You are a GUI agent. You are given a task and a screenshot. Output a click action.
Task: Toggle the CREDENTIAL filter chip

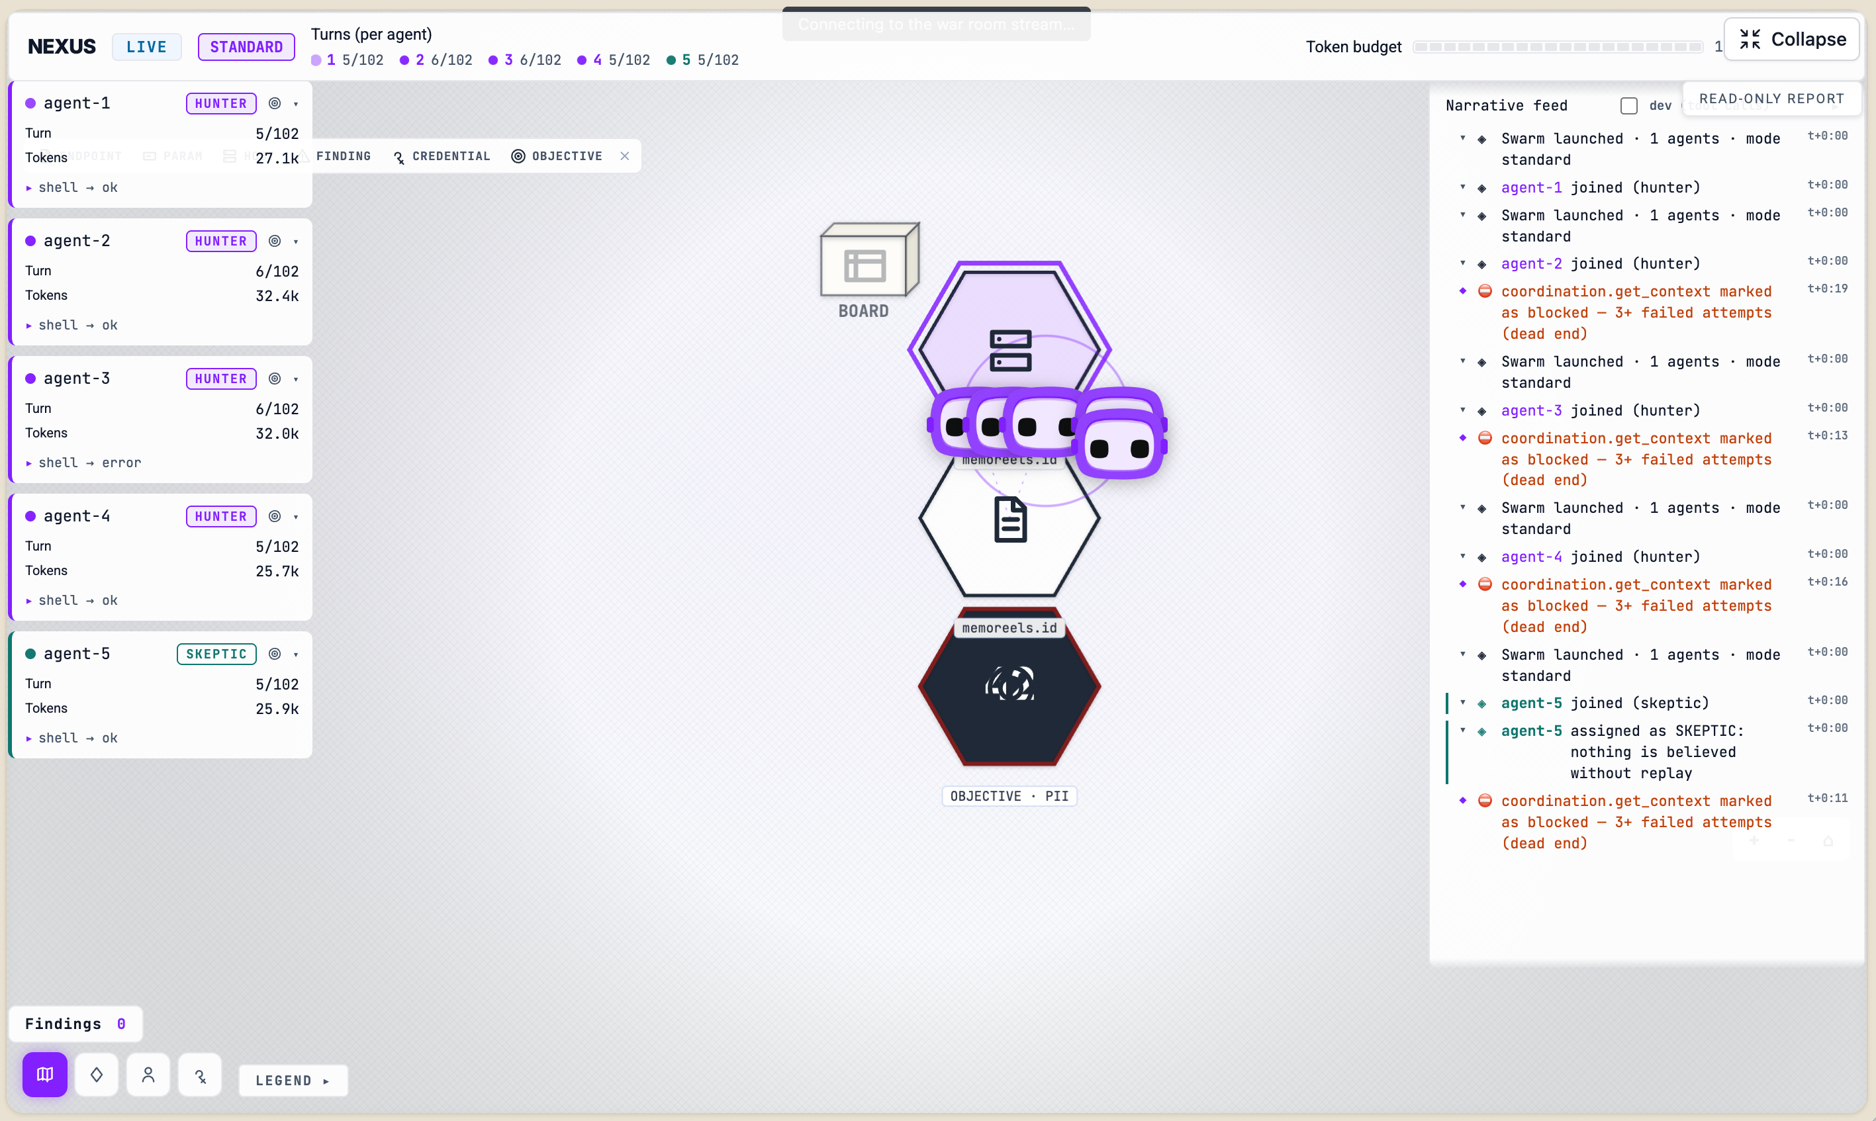click(442, 156)
